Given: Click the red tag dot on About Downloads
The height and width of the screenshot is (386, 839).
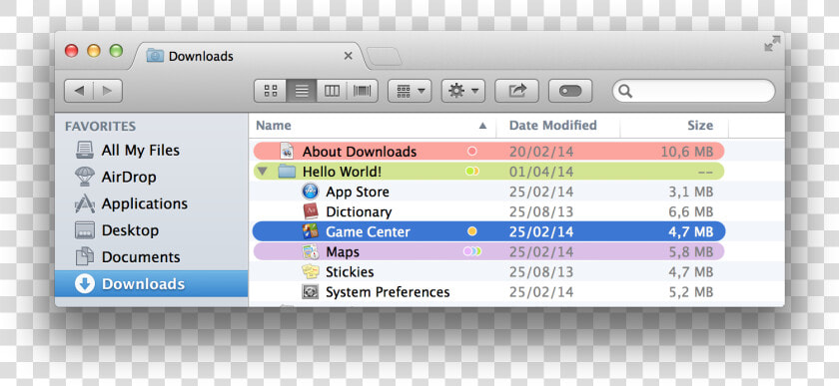Looking at the screenshot, I should [471, 152].
